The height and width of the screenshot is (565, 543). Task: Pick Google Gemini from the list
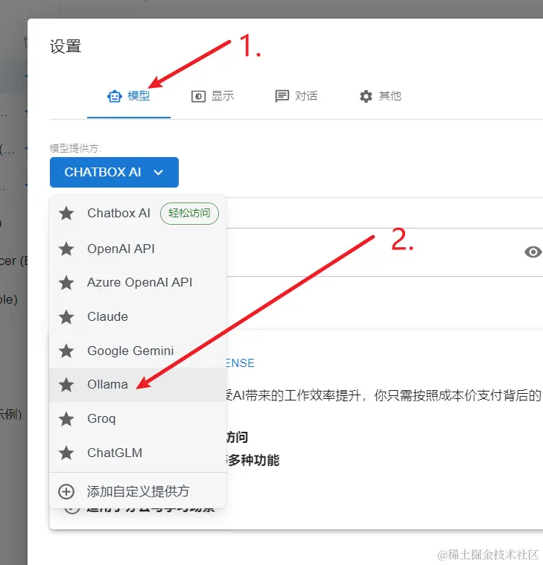click(138, 351)
